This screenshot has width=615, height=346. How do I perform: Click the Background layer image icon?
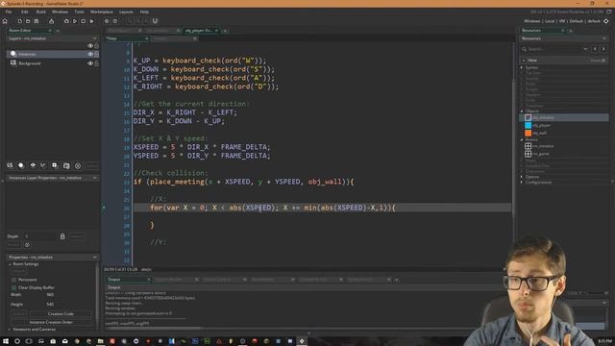click(13, 62)
